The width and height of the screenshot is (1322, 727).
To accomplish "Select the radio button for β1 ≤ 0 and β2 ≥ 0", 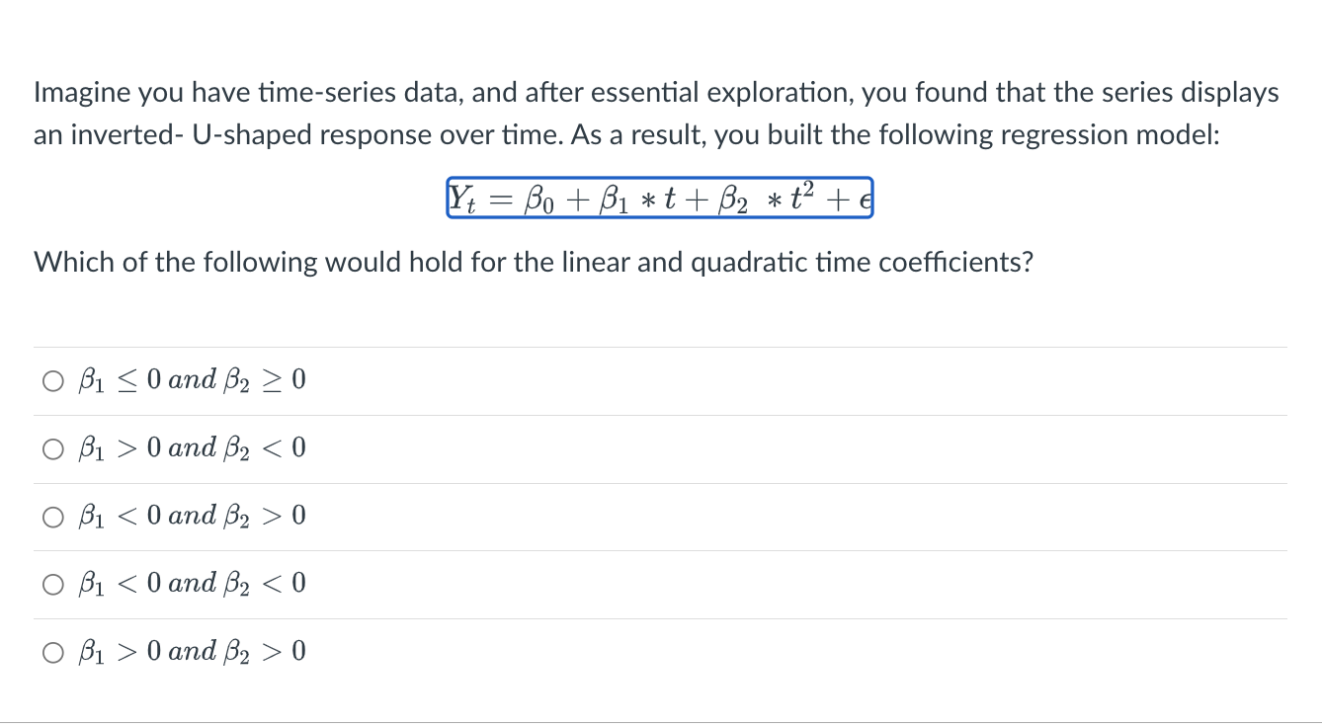I will 51,381.
